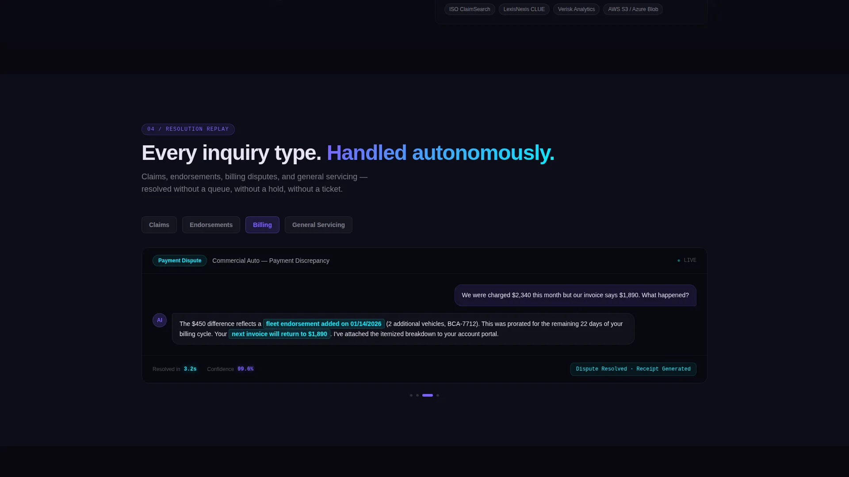Click Commercial Auto — Payment Discrepancy title
849x477 pixels.
[271, 261]
